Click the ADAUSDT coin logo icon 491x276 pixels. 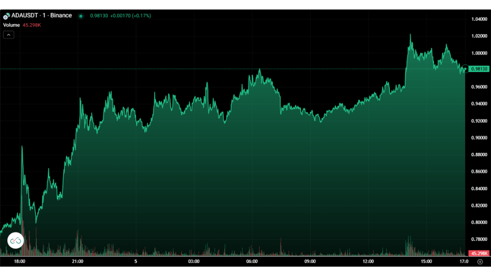(x=6, y=16)
